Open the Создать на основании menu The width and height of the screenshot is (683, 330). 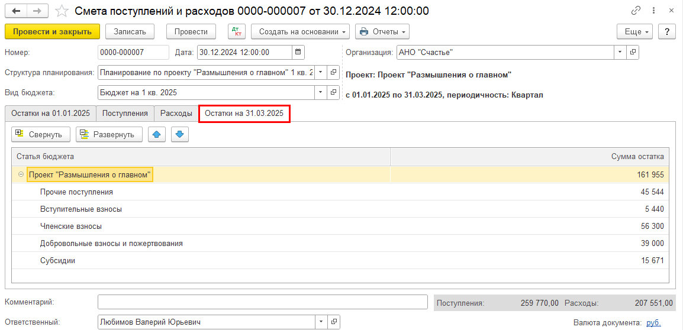point(300,32)
